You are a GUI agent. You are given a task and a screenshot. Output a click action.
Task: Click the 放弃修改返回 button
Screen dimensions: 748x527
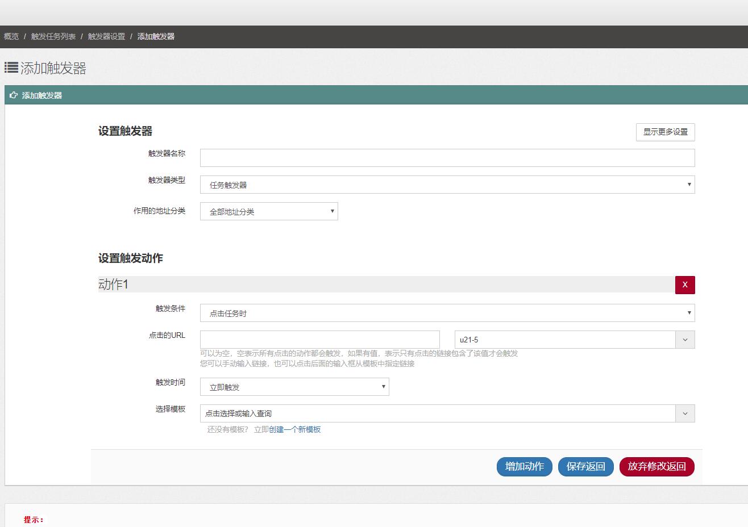(x=656, y=466)
